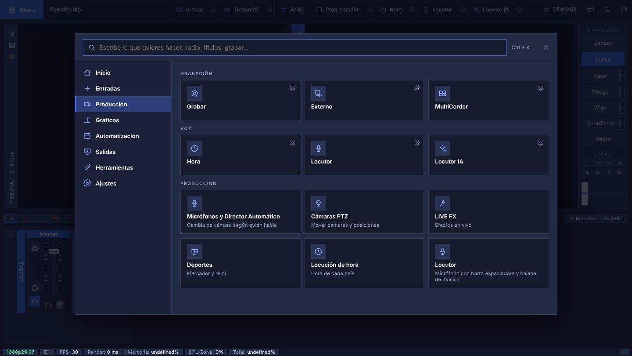This screenshot has height=356, width=632.
Task: Open settings gear on Locutor IA card
Action: pos(540,143)
